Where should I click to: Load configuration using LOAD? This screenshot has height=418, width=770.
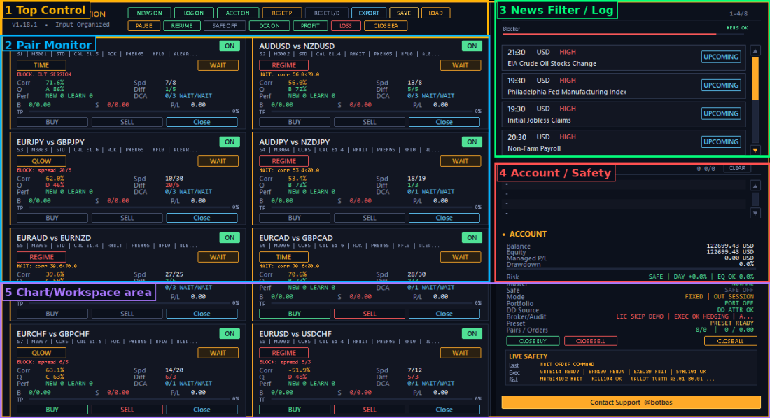(x=435, y=13)
